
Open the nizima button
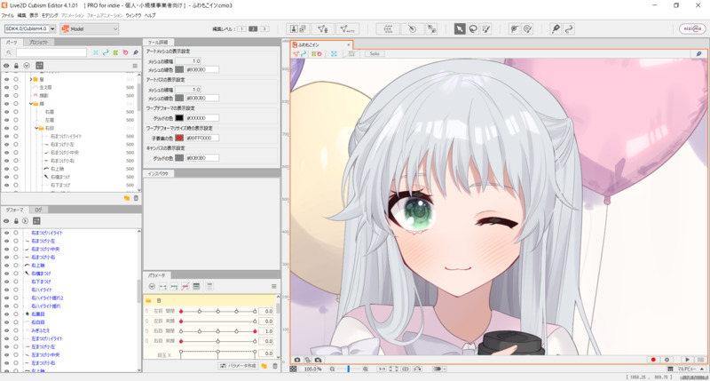(692, 28)
